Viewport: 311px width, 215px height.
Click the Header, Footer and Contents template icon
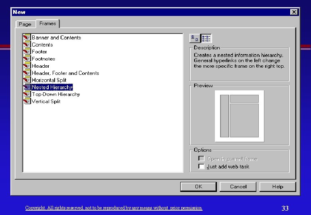click(x=27, y=73)
